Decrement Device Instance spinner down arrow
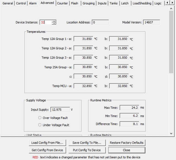 click(54, 24)
